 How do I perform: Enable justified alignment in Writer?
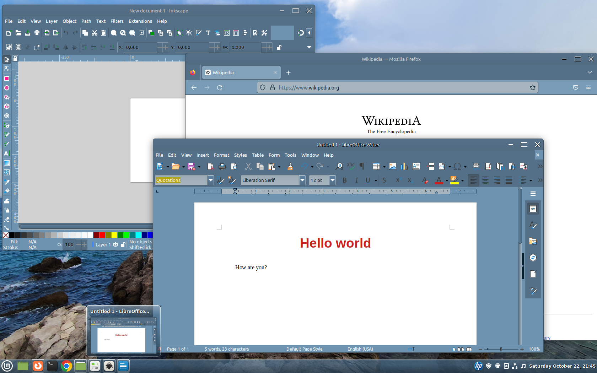[x=509, y=180]
